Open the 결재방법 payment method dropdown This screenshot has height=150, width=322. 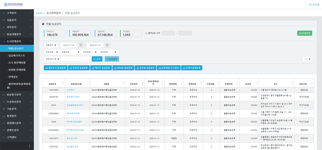pyautogui.click(x=108, y=52)
